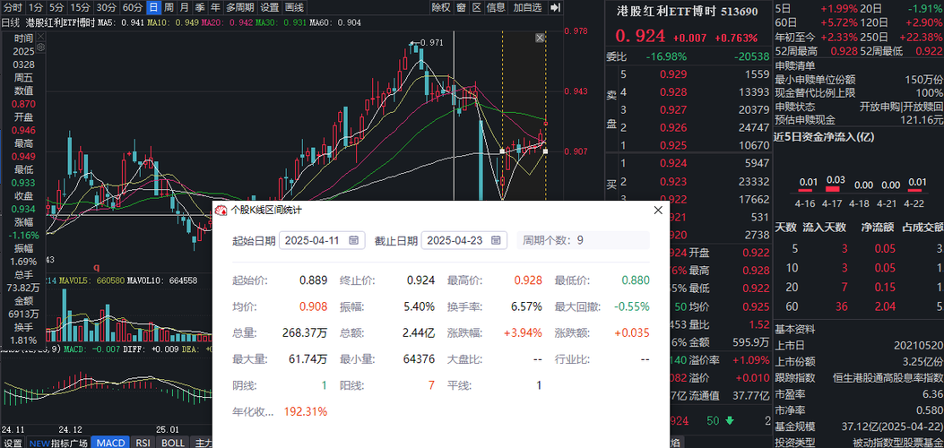Viewport: 944px width, 448px height.
Task: Open the 多周期 multi-period dropdown
Action: click(239, 7)
